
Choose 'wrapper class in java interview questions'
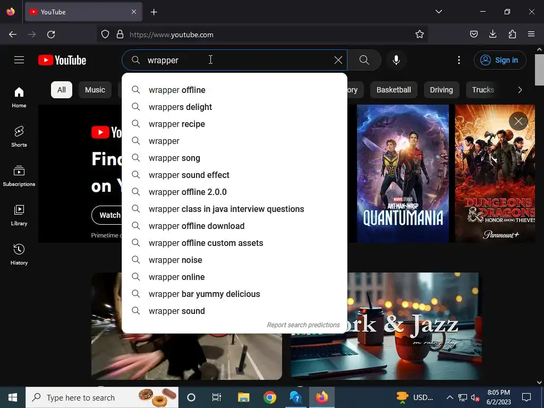234,209
